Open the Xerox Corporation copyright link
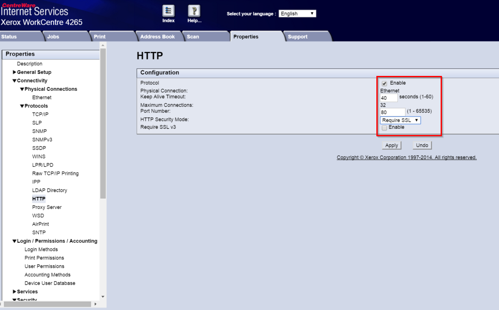The width and height of the screenshot is (499, 310). tap(406, 157)
